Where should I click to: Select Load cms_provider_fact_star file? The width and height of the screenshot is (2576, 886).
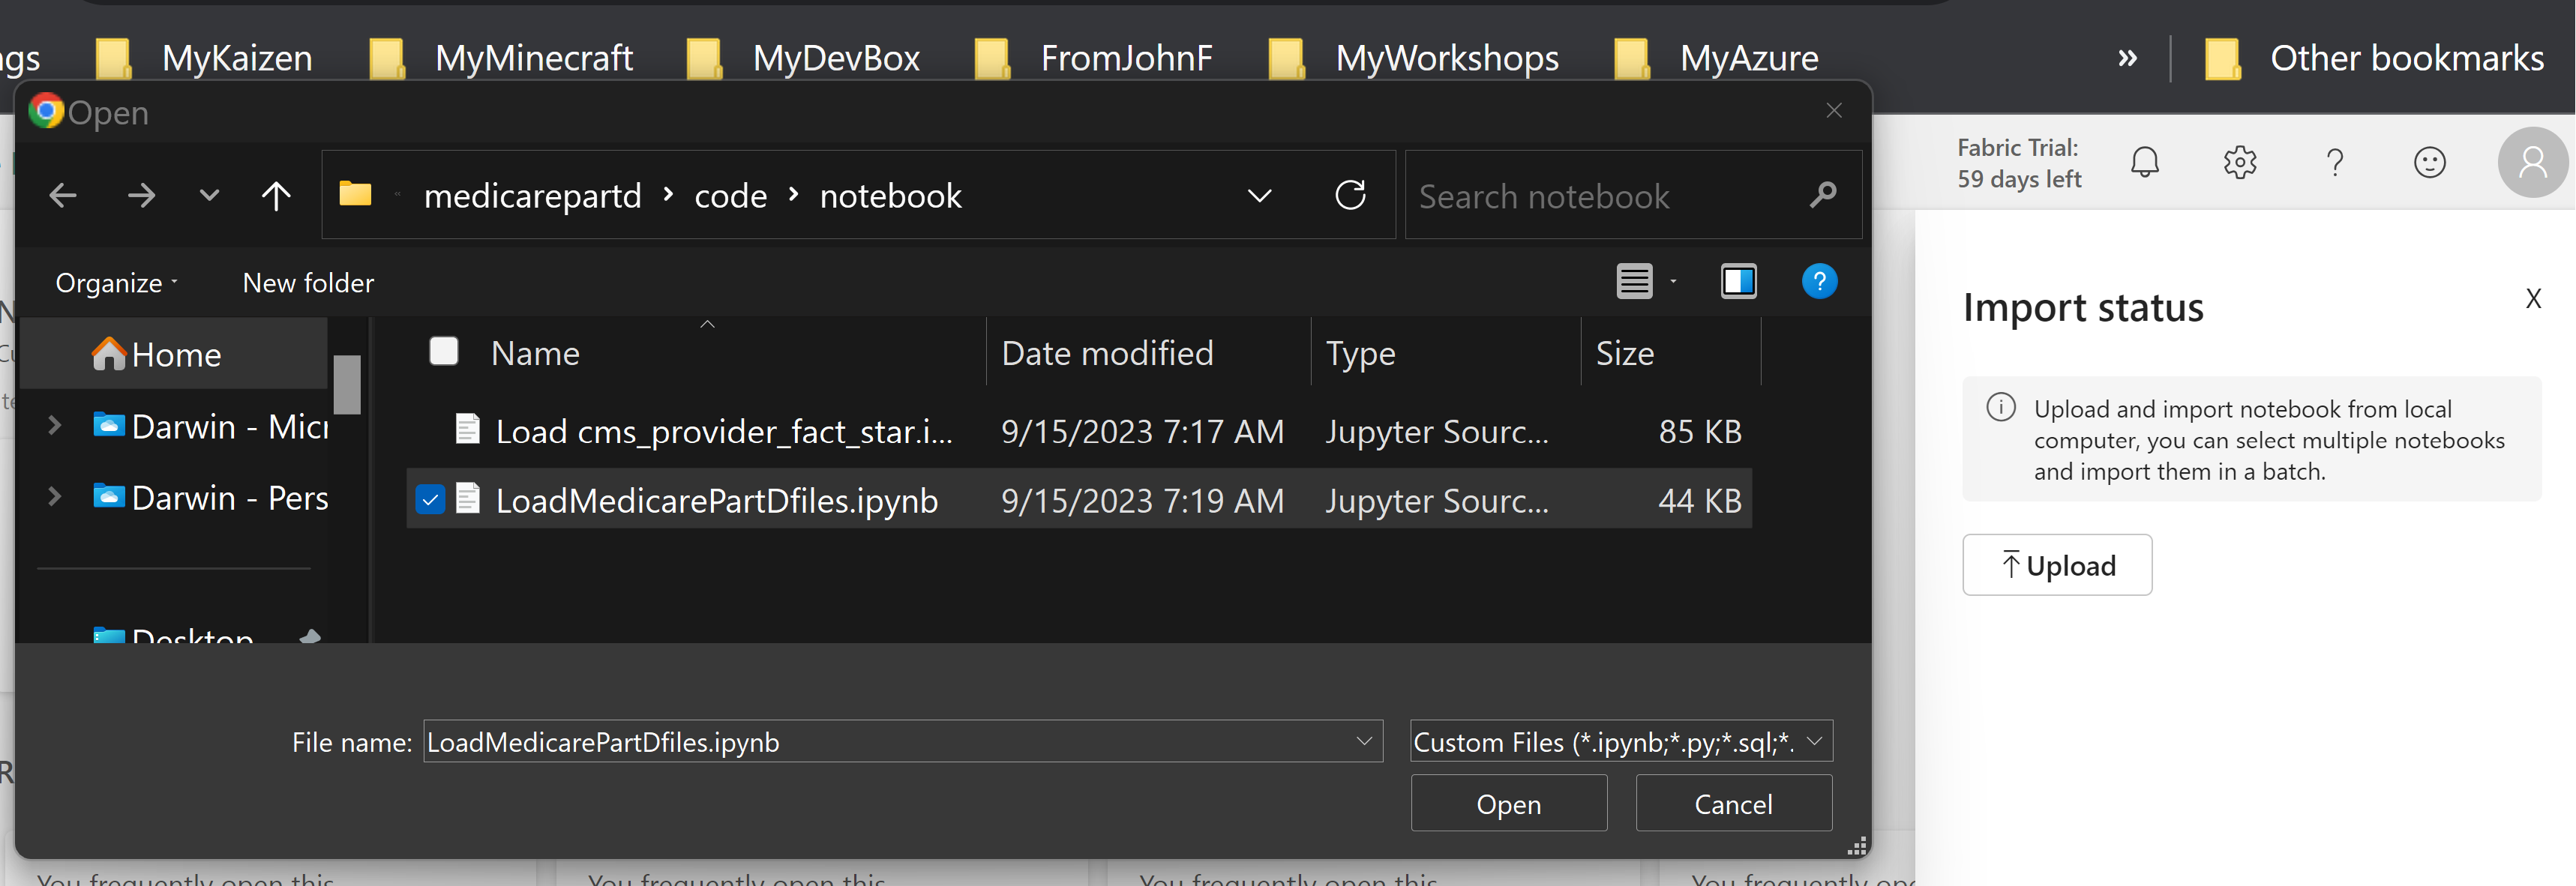723,431
